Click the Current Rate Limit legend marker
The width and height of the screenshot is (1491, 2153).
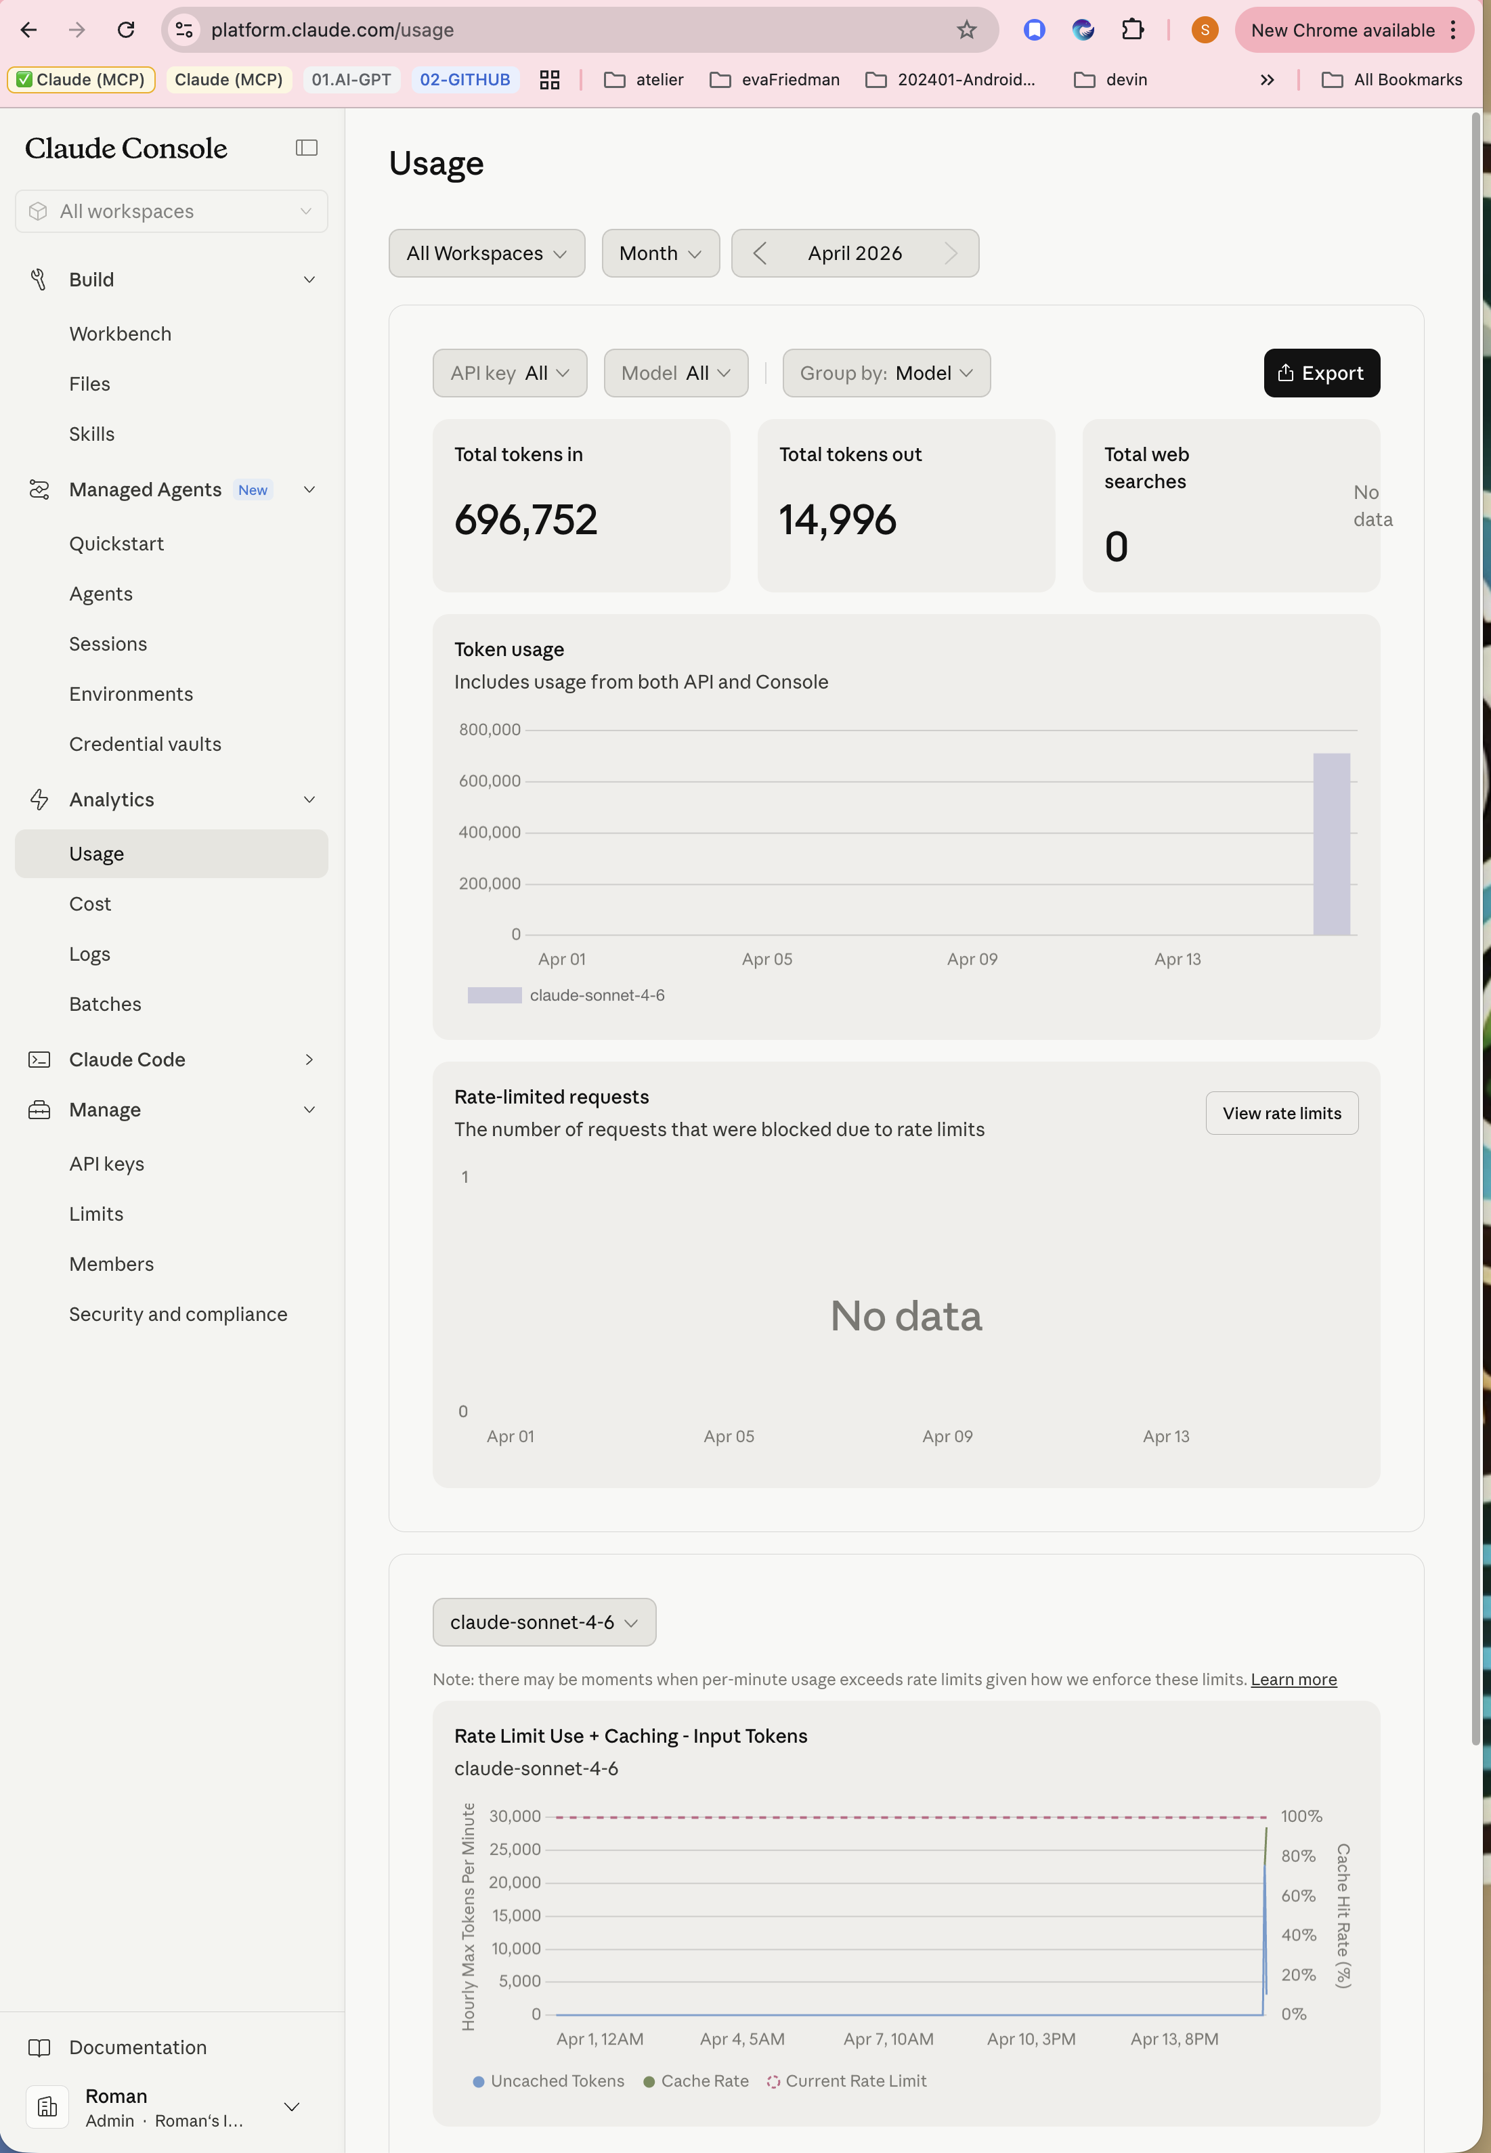(x=773, y=2081)
